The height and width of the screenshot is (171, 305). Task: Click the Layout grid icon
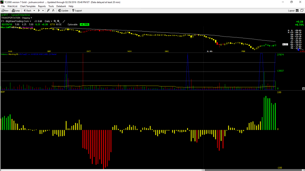pos(297,11)
